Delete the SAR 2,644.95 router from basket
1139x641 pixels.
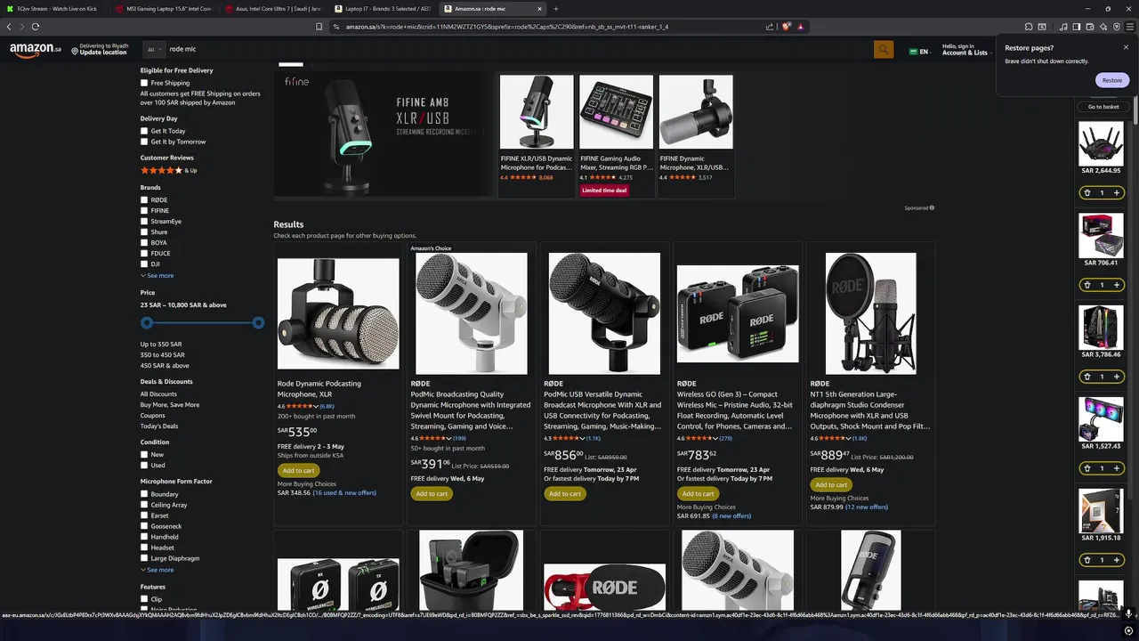pos(1086,192)
